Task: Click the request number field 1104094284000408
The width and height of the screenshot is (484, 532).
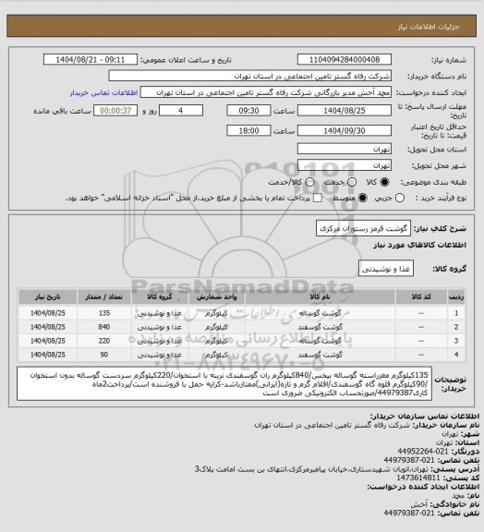Action: (x=345, y=59)
